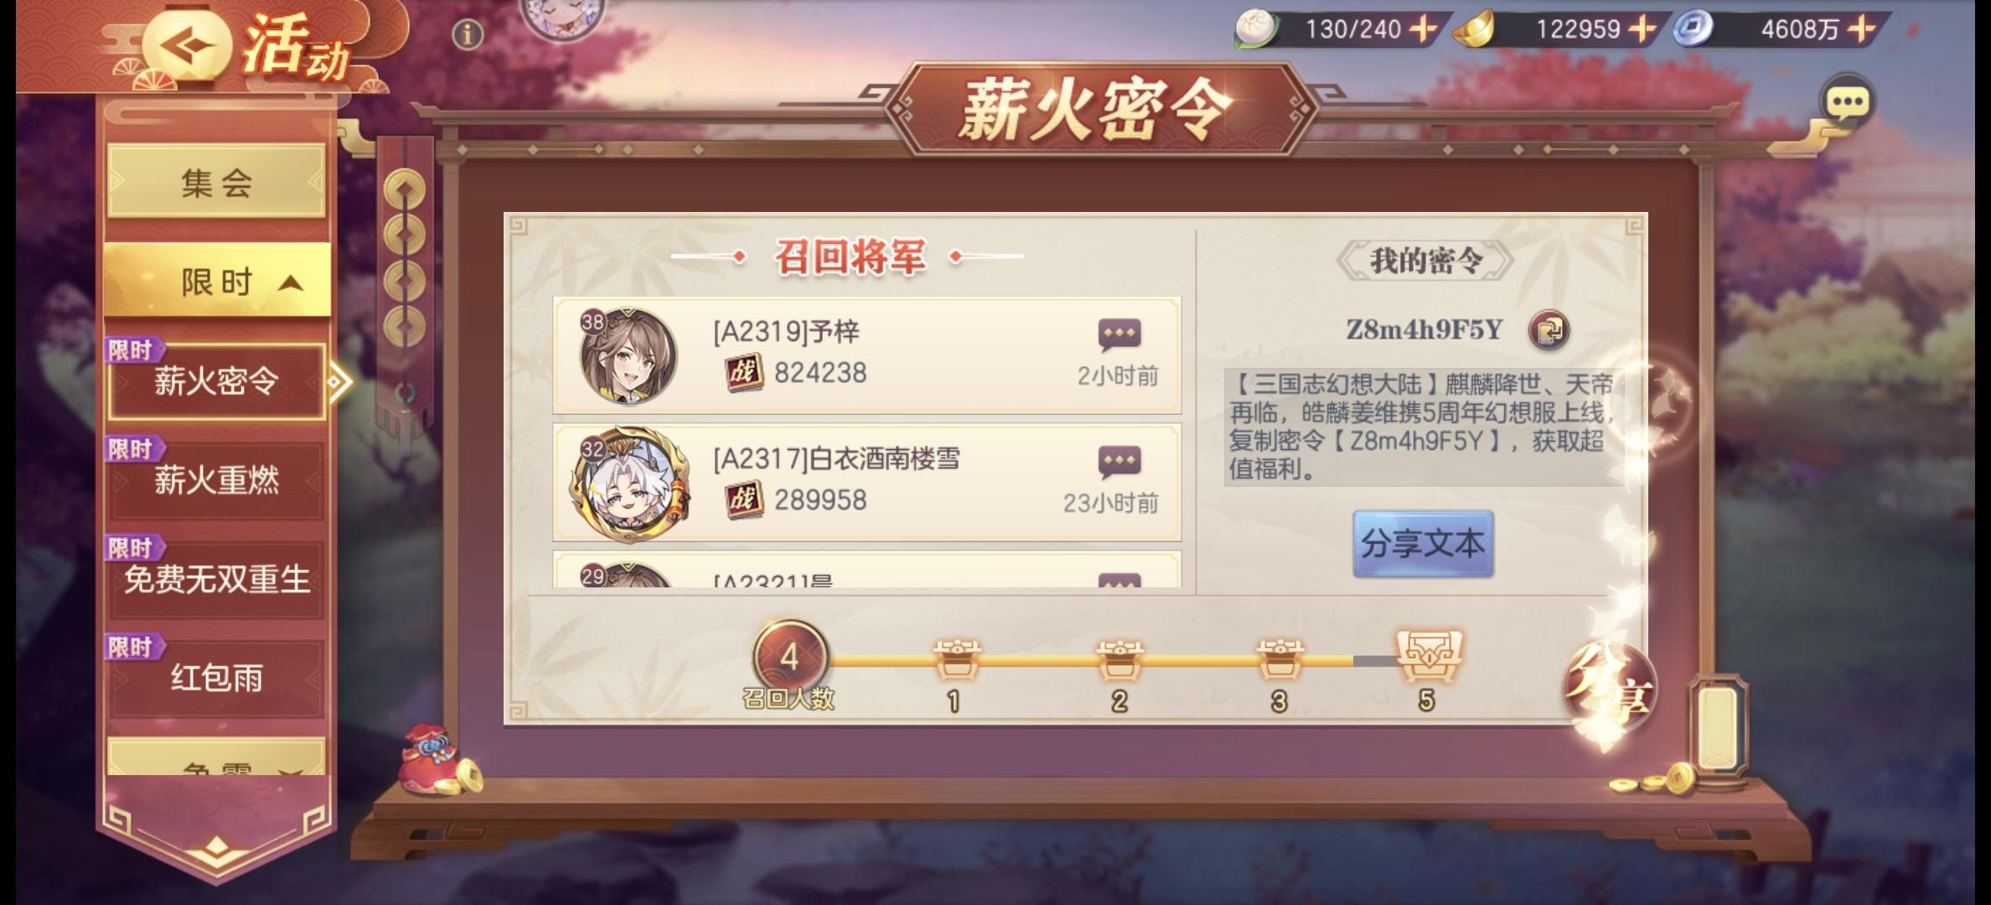This screenshot has height=905, width=1991.
Task: Open chat bubble for 白衣酒南楼雪
Action: [x=1119, y=462]
